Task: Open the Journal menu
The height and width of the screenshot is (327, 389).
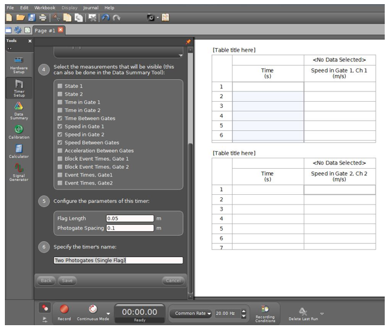Action: tap(91, 7)
